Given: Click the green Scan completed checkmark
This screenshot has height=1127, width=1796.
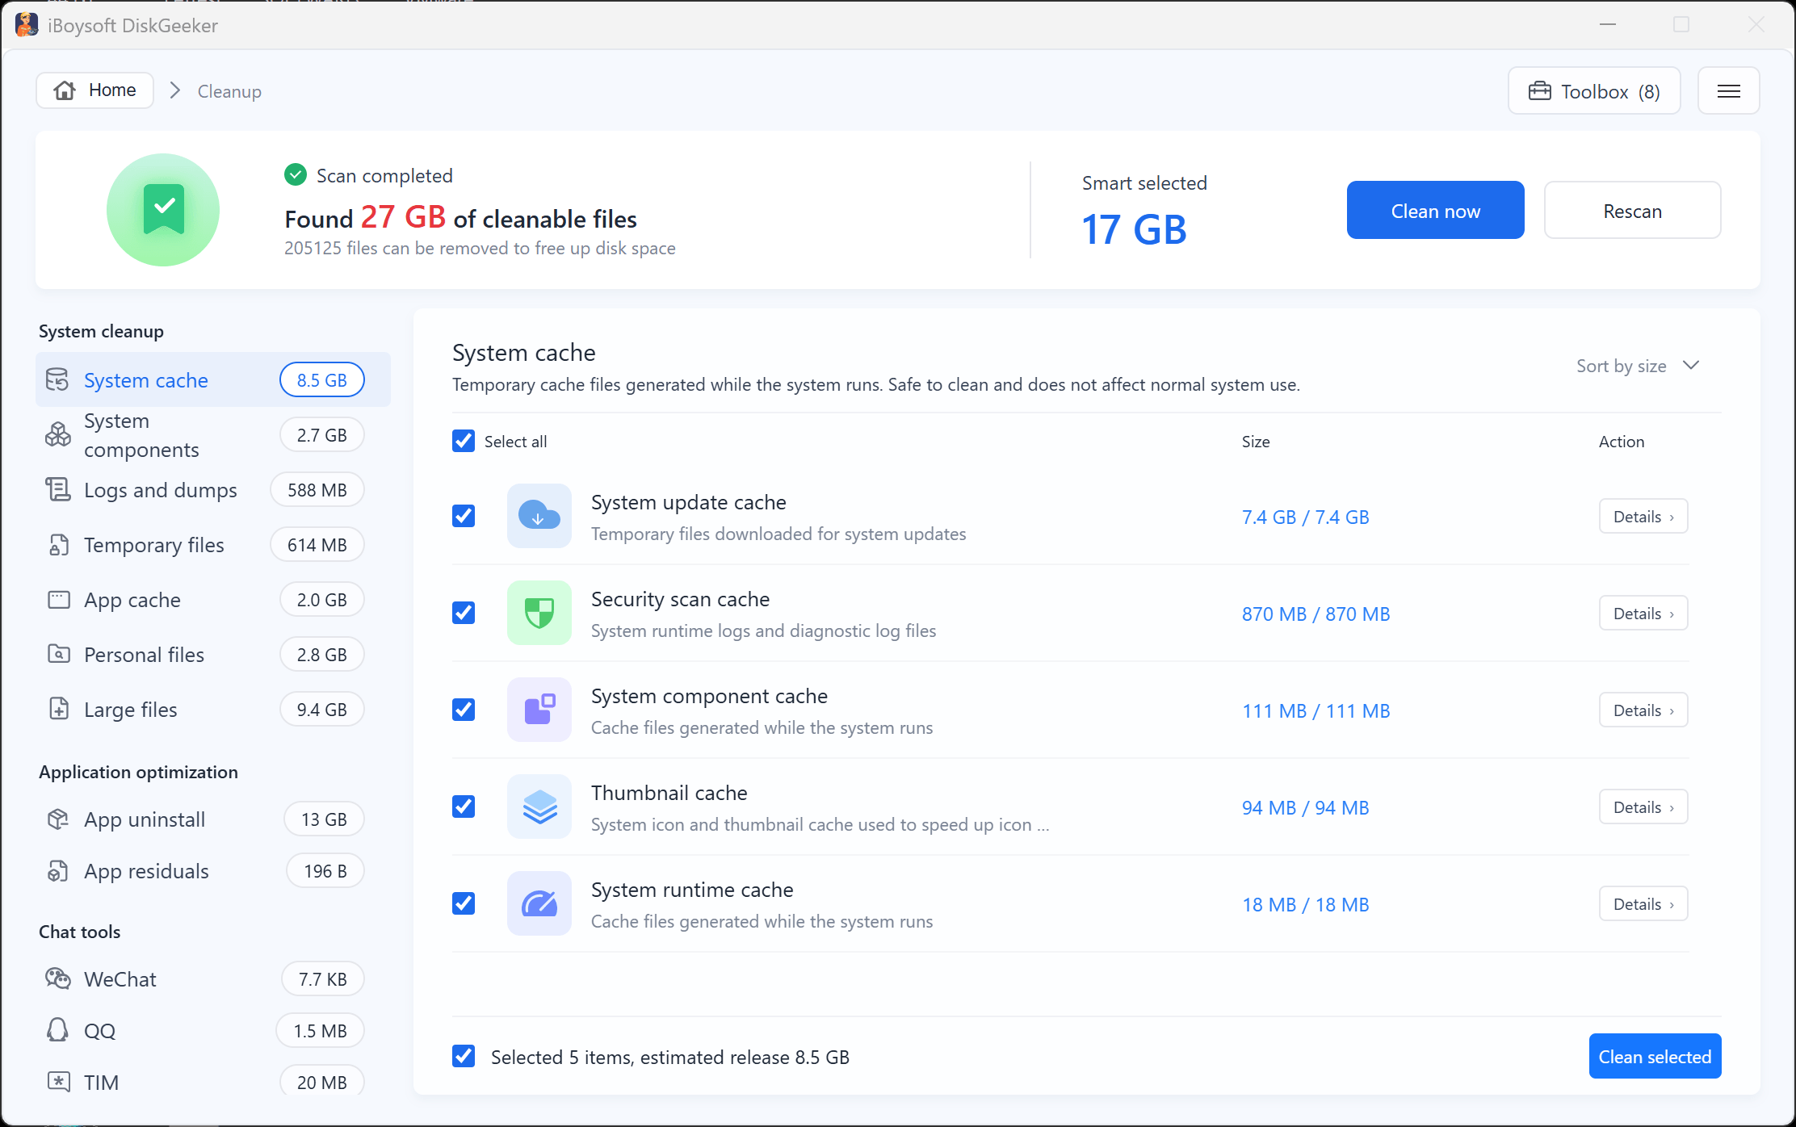Looking at the screenshot, I should [x=296, y=174].
